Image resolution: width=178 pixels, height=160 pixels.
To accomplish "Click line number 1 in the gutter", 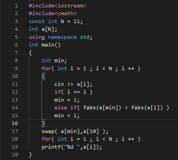I will (x=16, y=6).
